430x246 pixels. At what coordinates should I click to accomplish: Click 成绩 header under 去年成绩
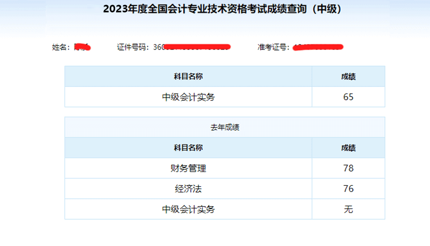pos(348,148)
